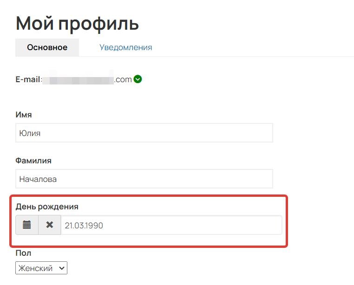Viewport: 354px width, 285px height.
Task: Open the Пол gender dropdown
Action: [41, 268]
